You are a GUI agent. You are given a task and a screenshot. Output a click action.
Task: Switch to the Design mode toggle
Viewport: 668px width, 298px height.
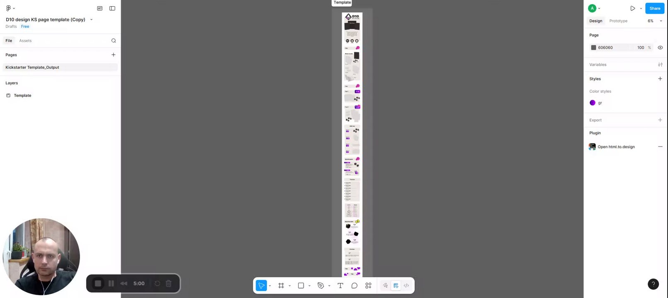pos(396,286)
